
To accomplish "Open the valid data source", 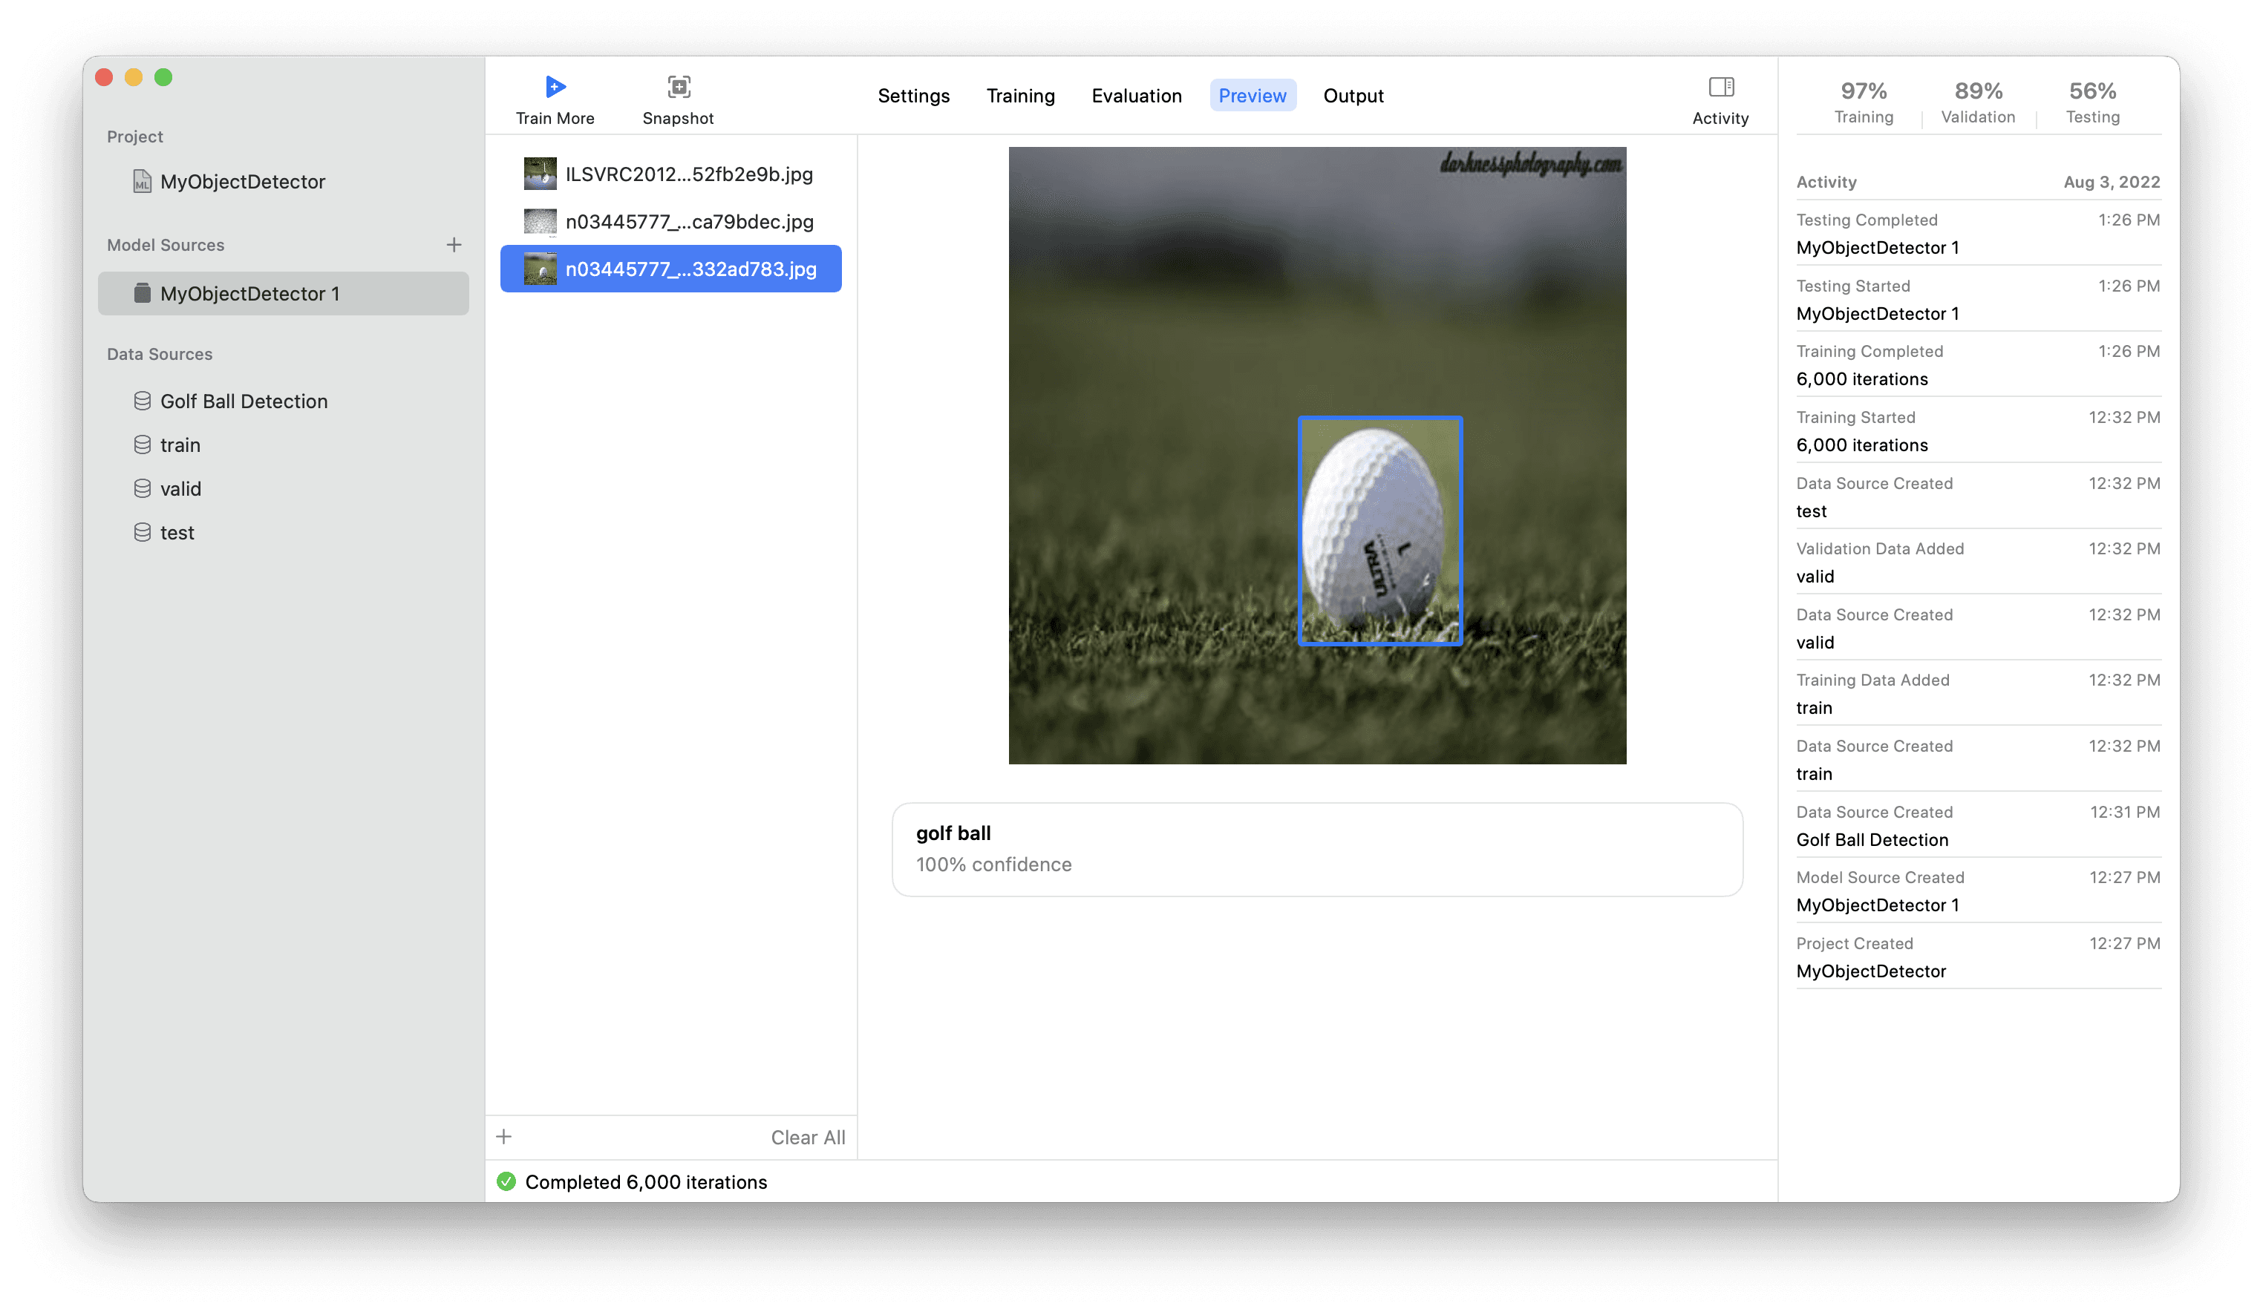I will (180, 489).
